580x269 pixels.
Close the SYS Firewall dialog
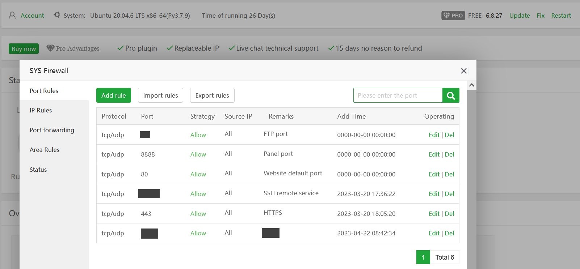(x=463, y=71)
